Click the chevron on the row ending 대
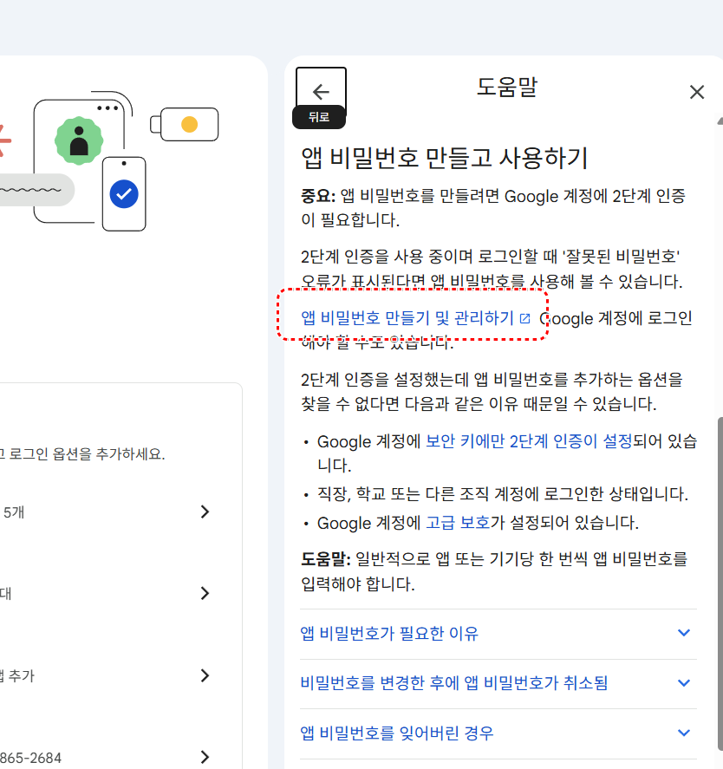 (205, 593)
